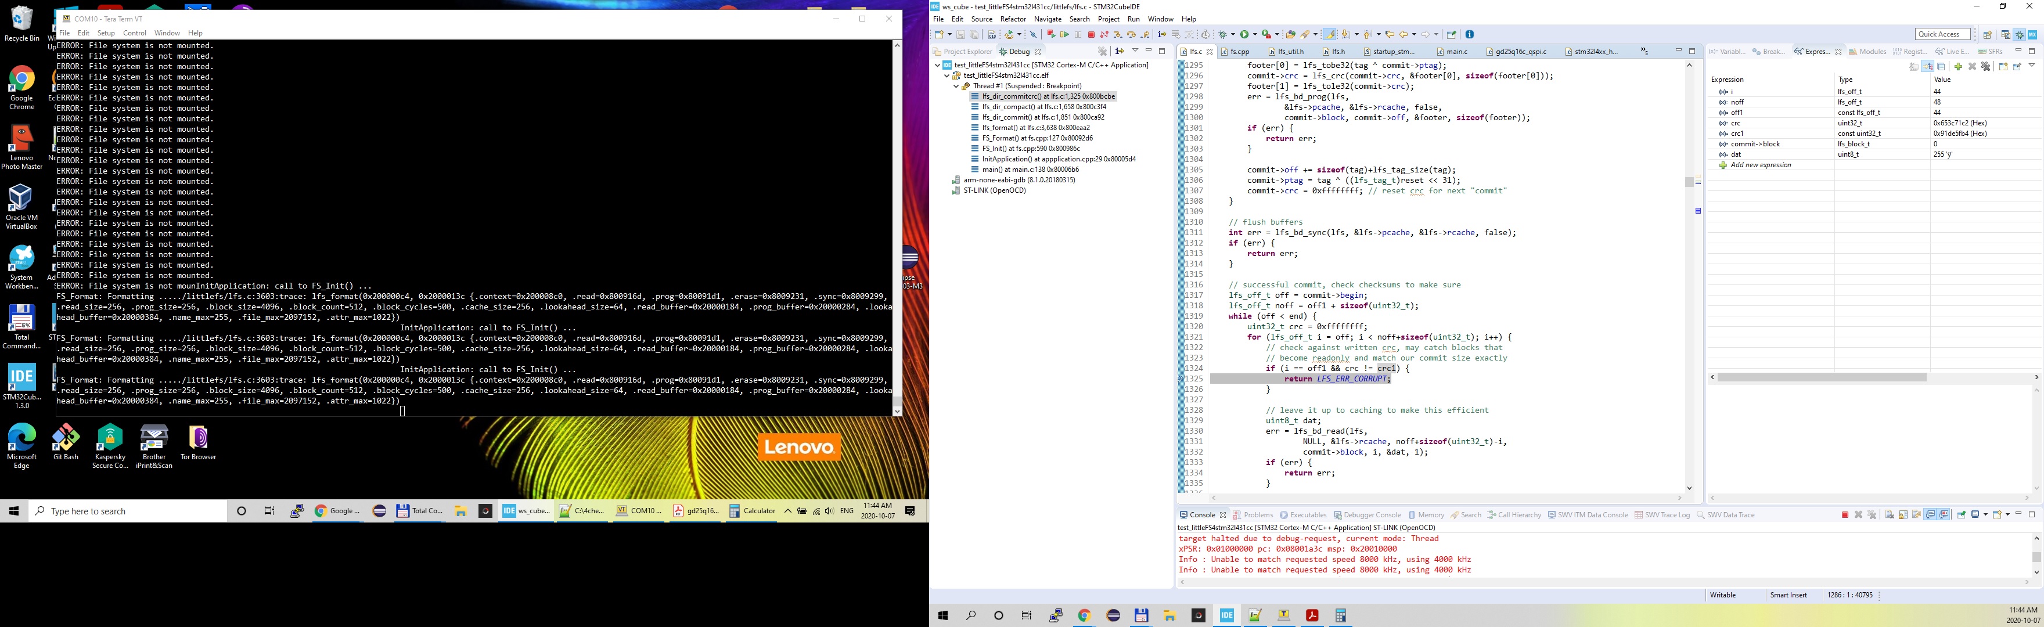Select the Step Over debug icon
This screenshot has height=627, width=2044.
1132,33
